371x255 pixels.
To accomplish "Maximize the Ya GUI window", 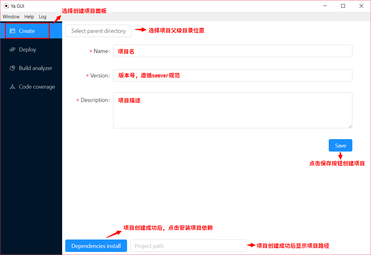I will pos(343,6).
